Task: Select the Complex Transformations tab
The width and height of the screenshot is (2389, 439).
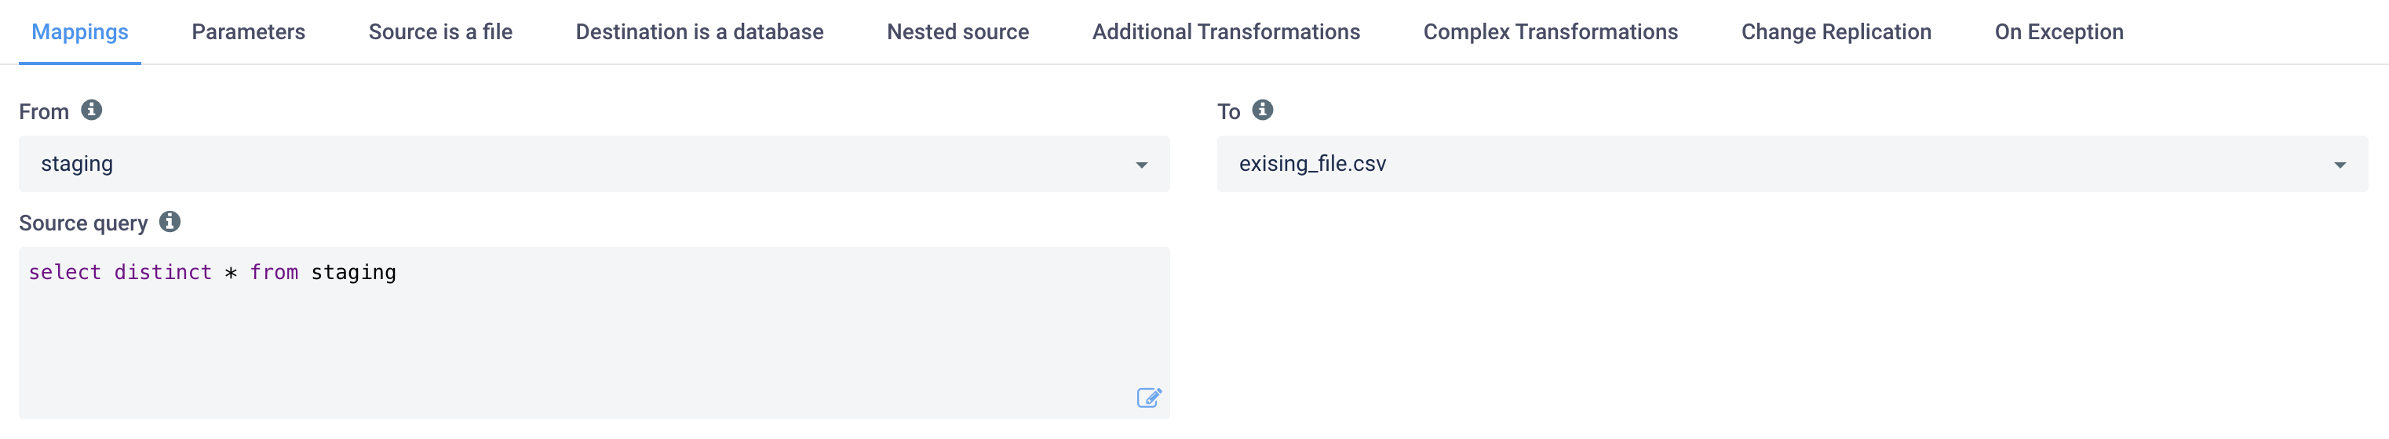Action: click(x=1551, y=32)
